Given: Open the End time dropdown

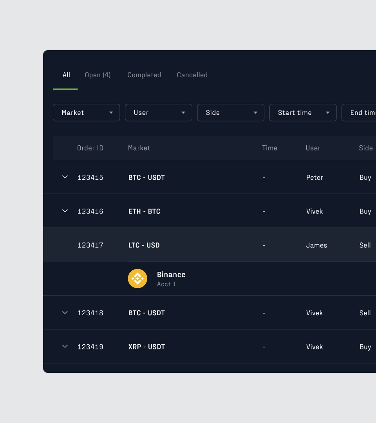Looking at the screenshot, I should pos(359,112).
